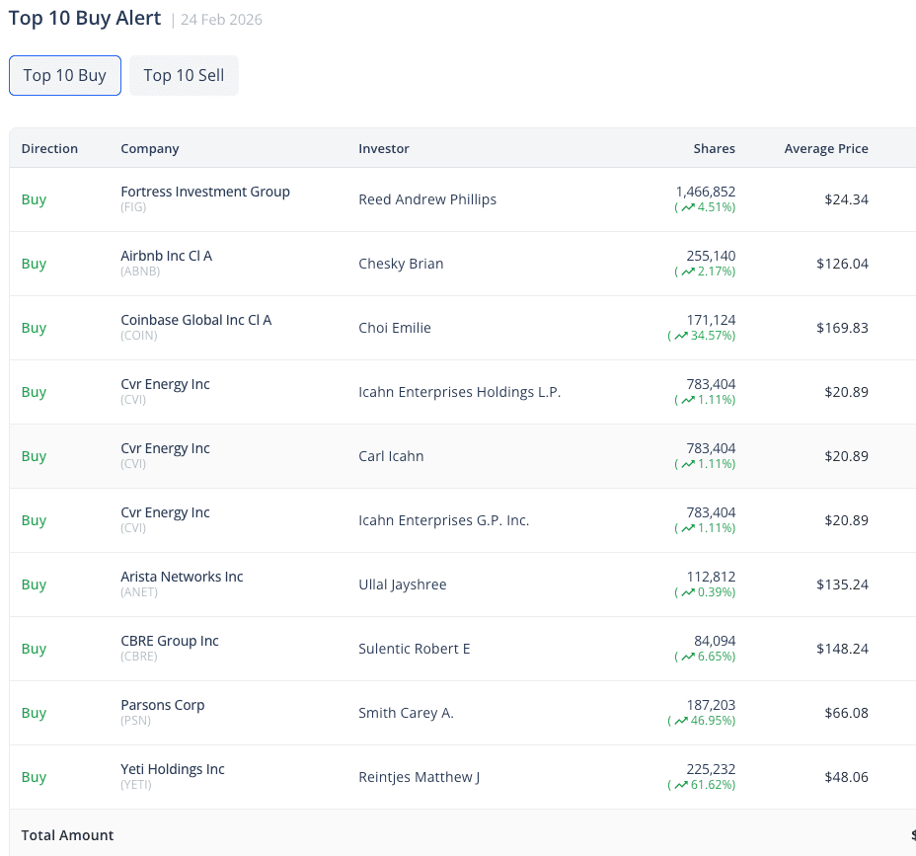
Task: Sort the table by the Shares column
Action: 714,148
